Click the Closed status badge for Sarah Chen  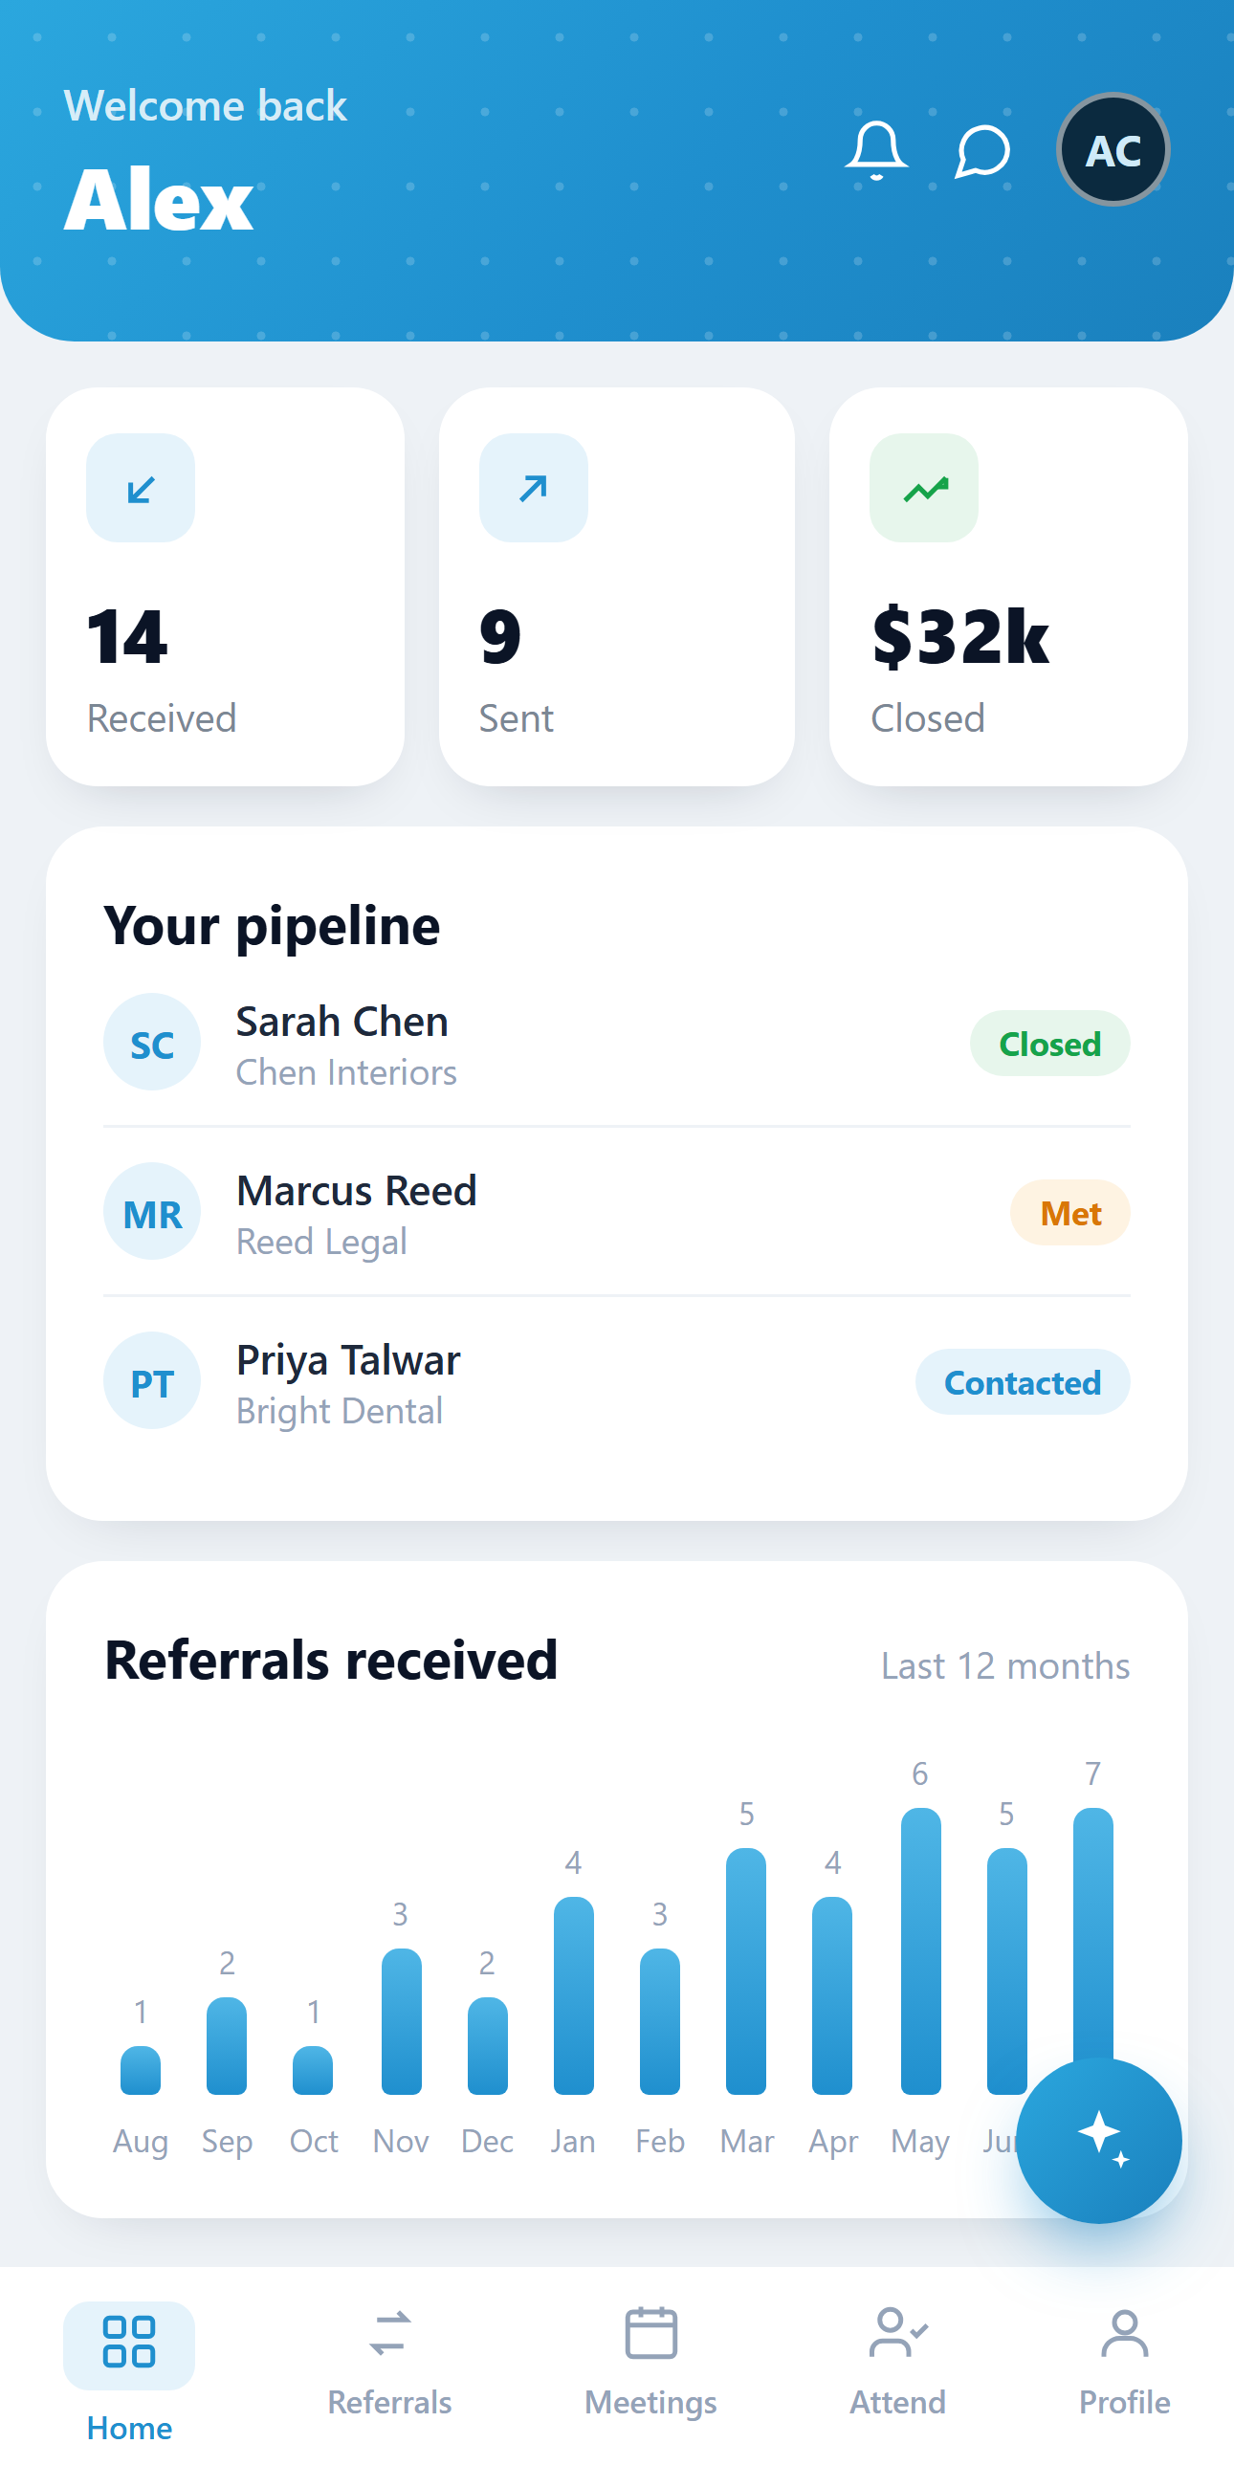1049,1043
